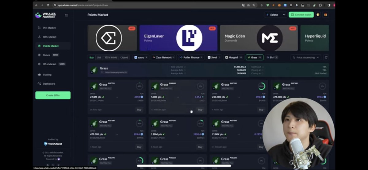
Task: Open the Staking section
Action: coord(47,75)
